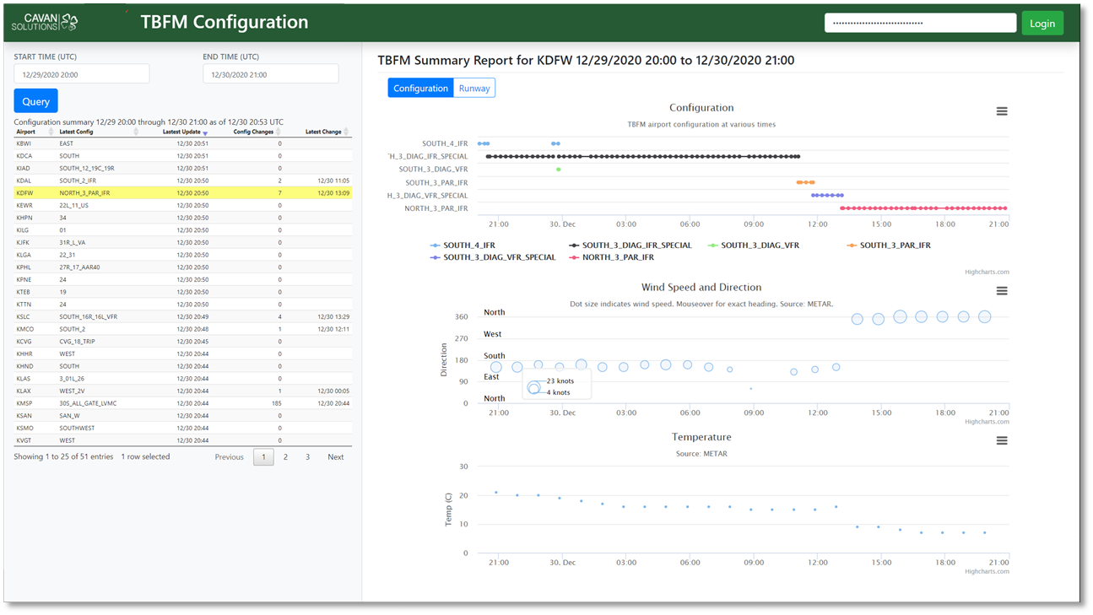Image resolution: width=1093 pixels, height=615 pixels.
Task: Open the Temperature chart hamburger menu
Action: (1001, 440)
